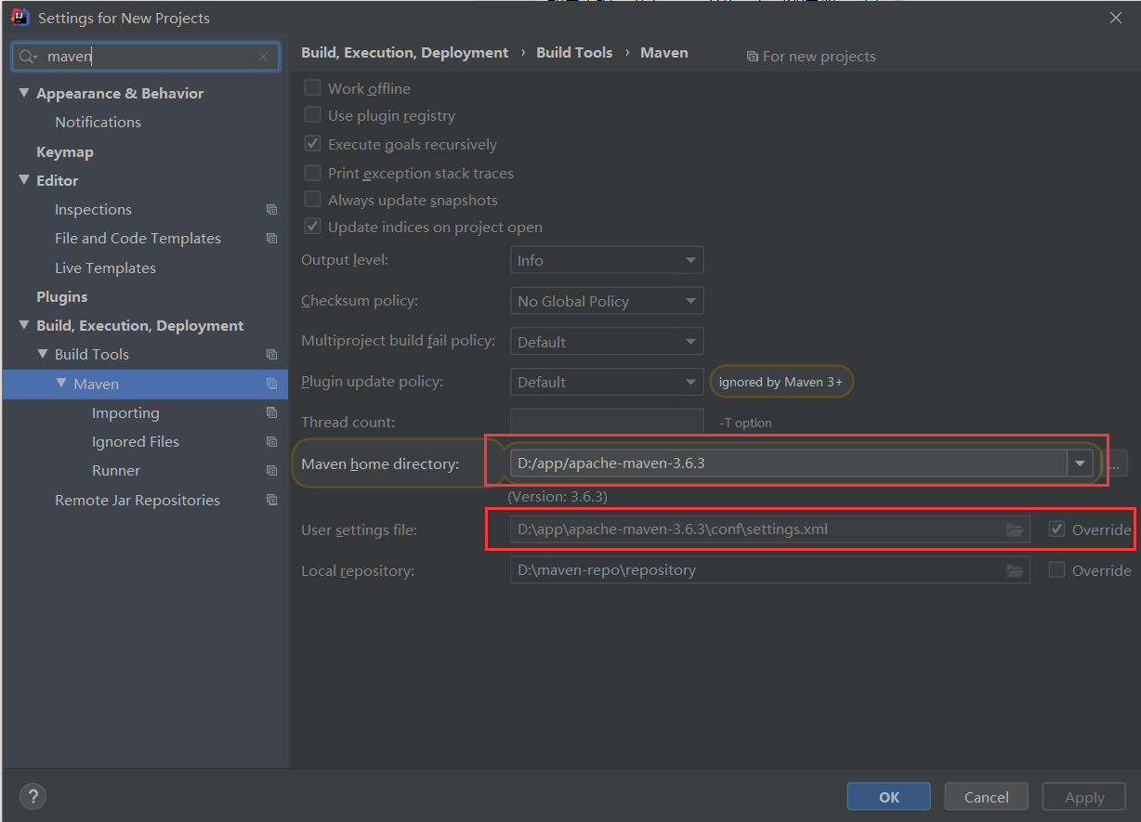Select Plugins in settings tree
The image size is (1141, 822).
(62, 296)
